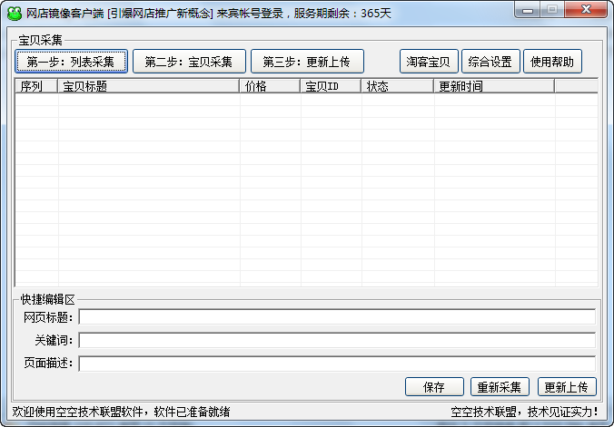Screen dimensions: 614x427
Task: Click 重新采集 button
Action: tap(500, 387)
